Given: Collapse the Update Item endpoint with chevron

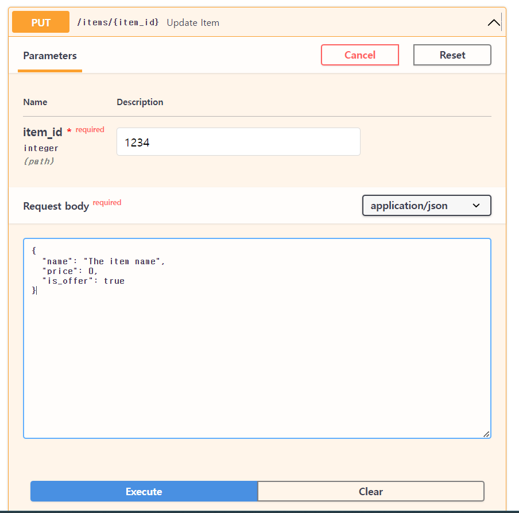Looking at the screenshot, I should pos(494,22).
